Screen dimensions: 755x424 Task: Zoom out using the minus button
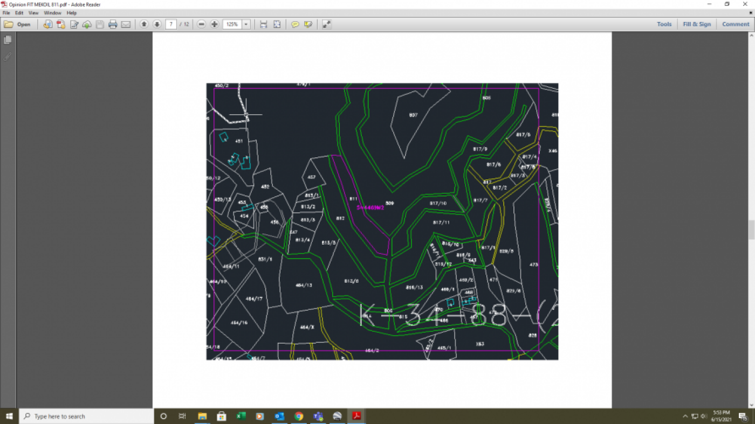202,24
